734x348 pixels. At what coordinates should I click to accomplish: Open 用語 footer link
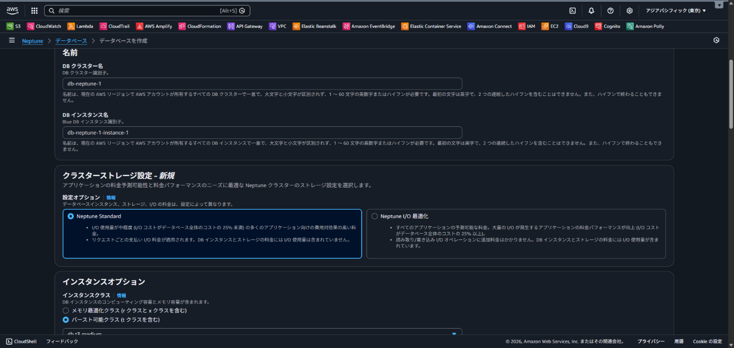coord(679,341)
